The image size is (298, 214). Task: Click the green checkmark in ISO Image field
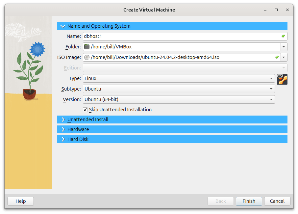click(x=277, y=57)
